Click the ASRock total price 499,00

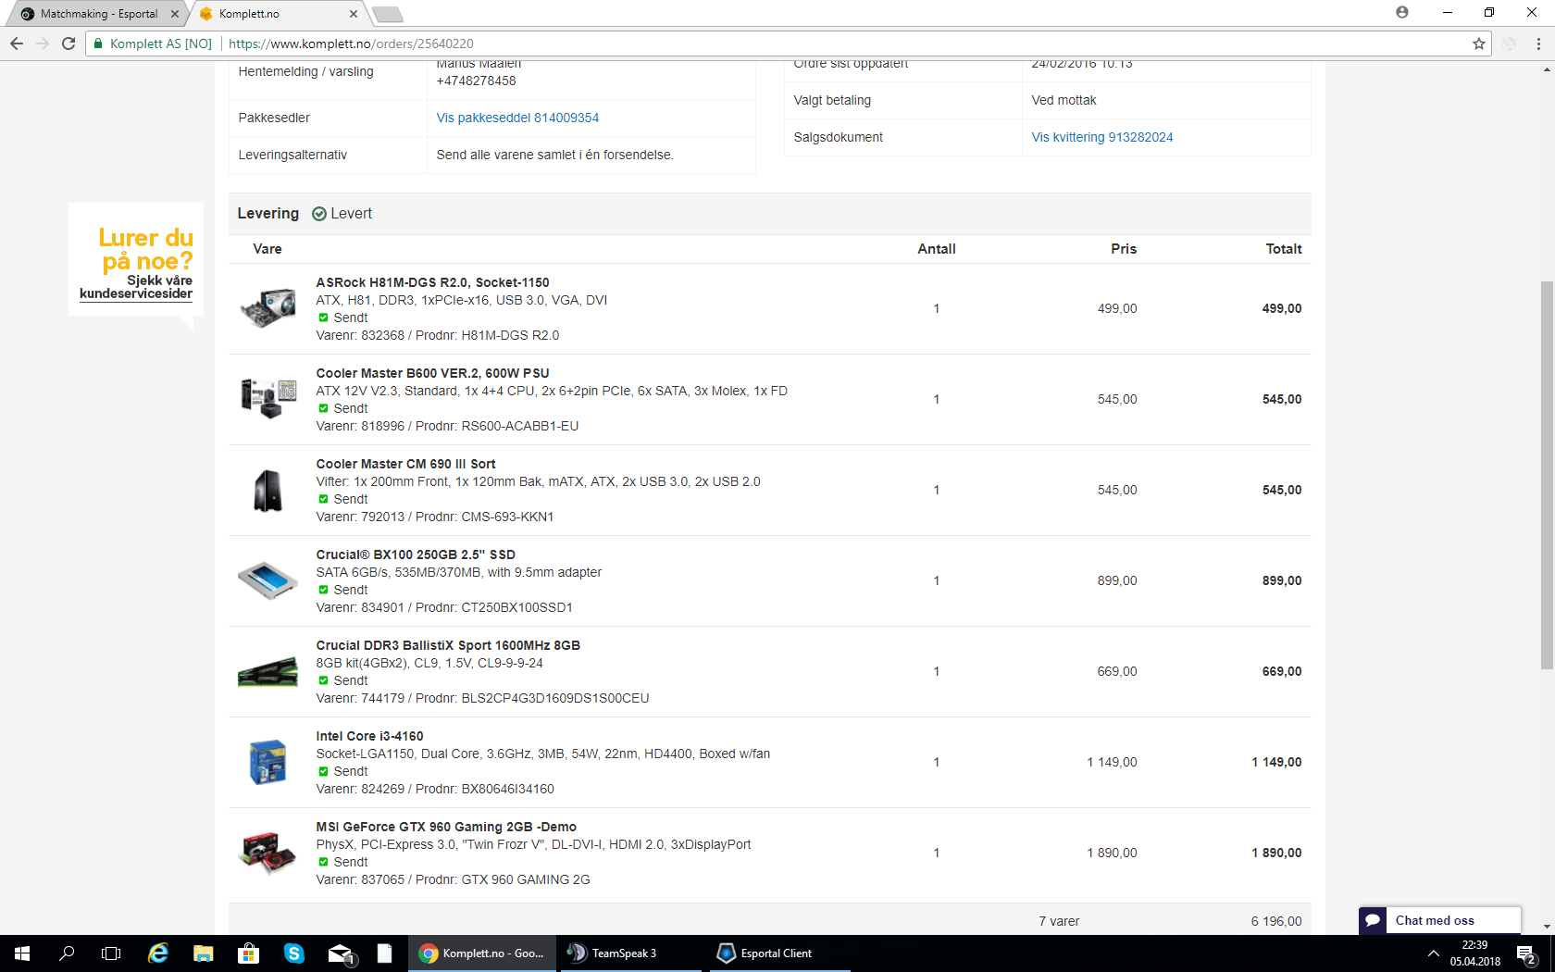point(1282,308)
